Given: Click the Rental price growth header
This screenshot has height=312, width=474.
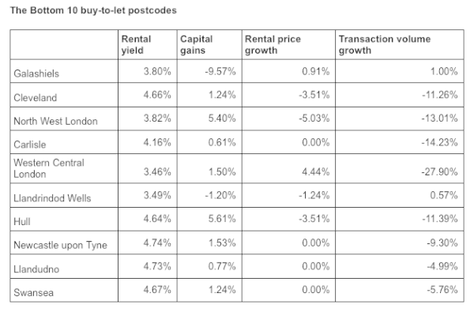Looking at the screenshot, I should pos(273,44).
